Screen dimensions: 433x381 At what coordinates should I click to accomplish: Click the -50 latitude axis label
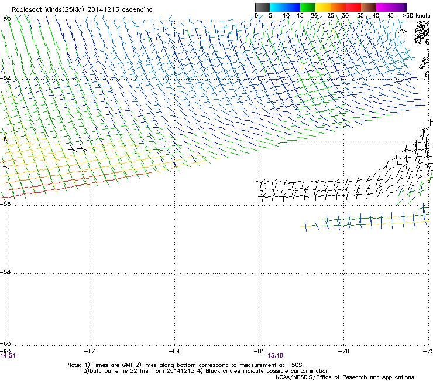click(x=5, y=19)
